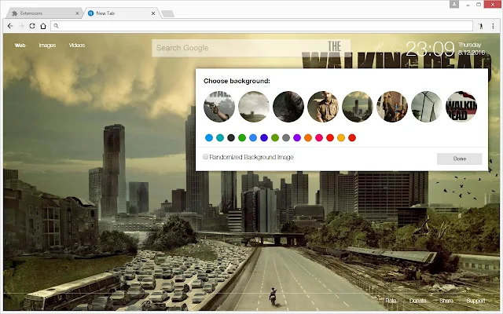This screenshot has height=314, width=503.
Task: Pick the black color swatch
Action: coord(231,138)
